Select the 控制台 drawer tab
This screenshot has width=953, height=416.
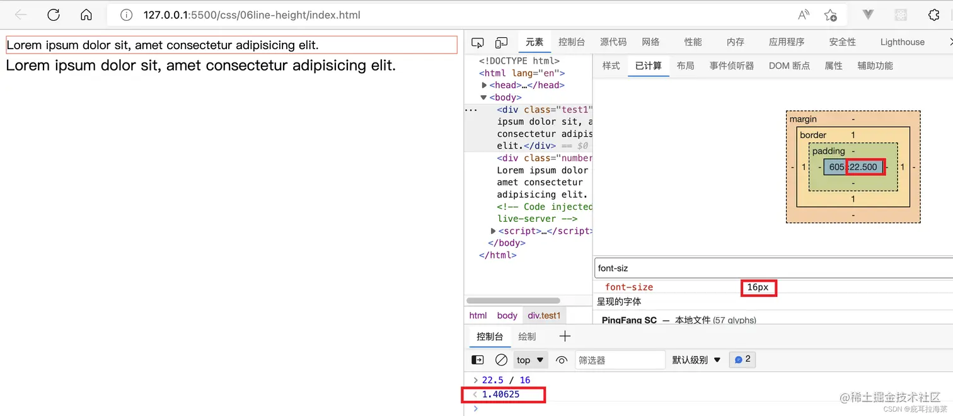click(x=490, y=337)
